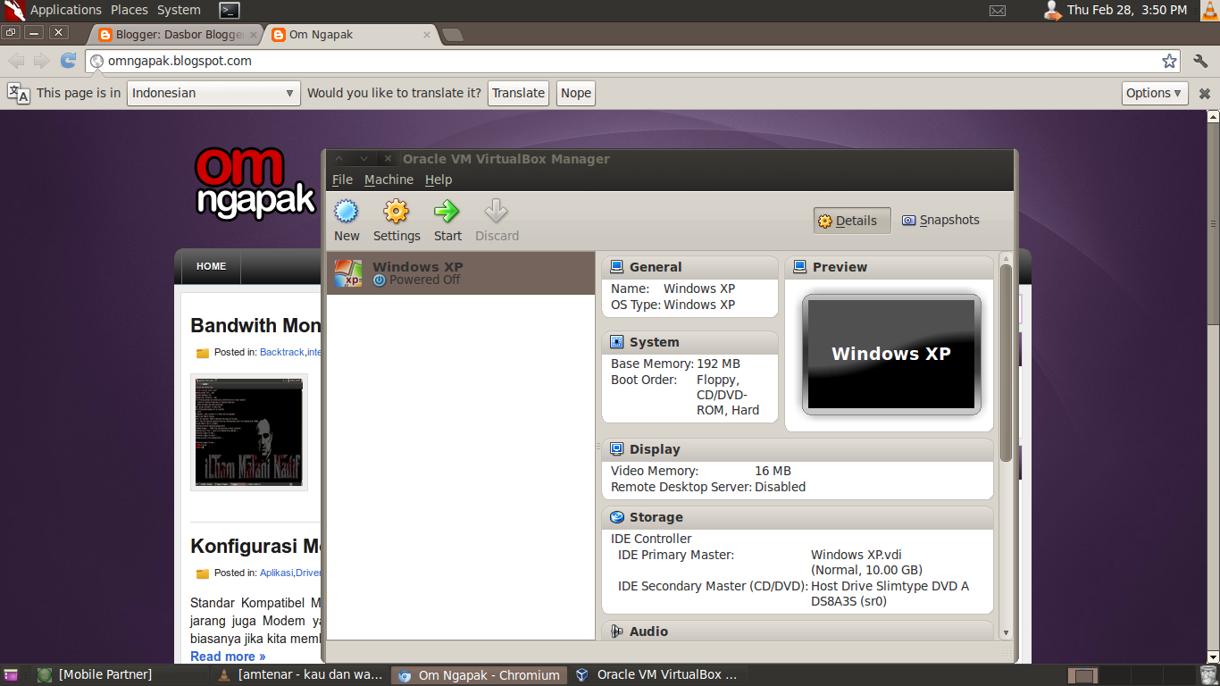This screenshot has height=686, width=1220.
Task: Click the Om Ngapak blog logo
Action: coord(255,183)
